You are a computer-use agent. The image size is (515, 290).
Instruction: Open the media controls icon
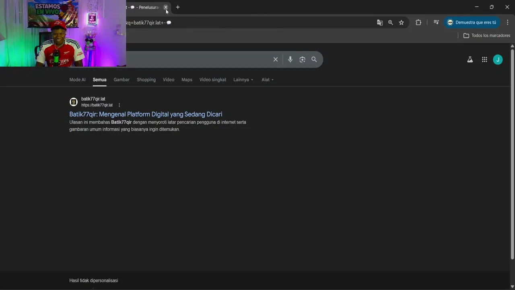(x=436, y=23)
